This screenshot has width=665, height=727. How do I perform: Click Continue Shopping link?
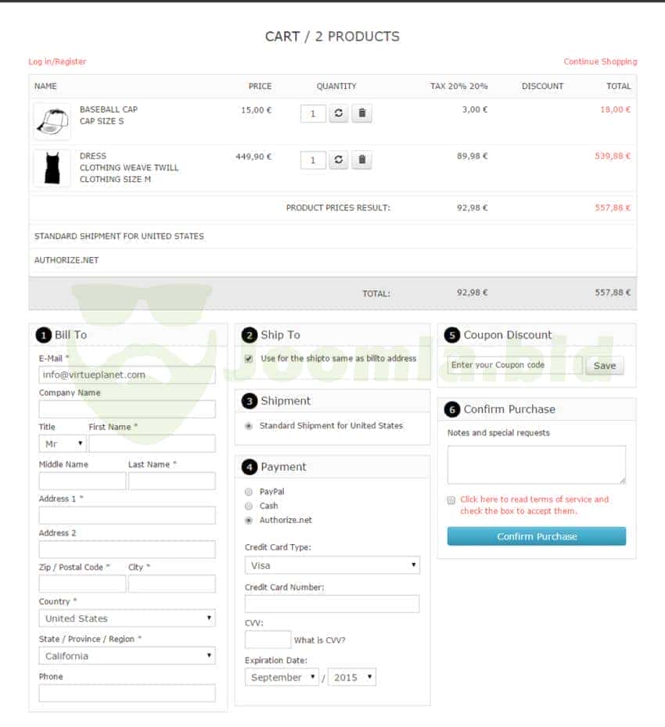pyautogui.click(x=600, y=62)
